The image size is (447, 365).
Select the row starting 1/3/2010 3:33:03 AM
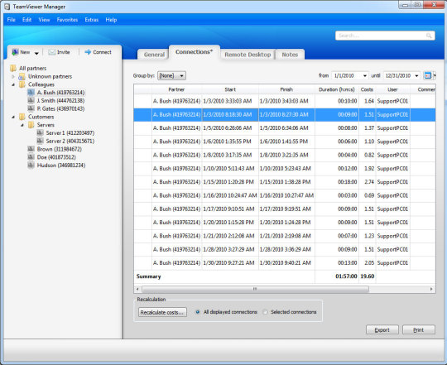pos(285,101)
